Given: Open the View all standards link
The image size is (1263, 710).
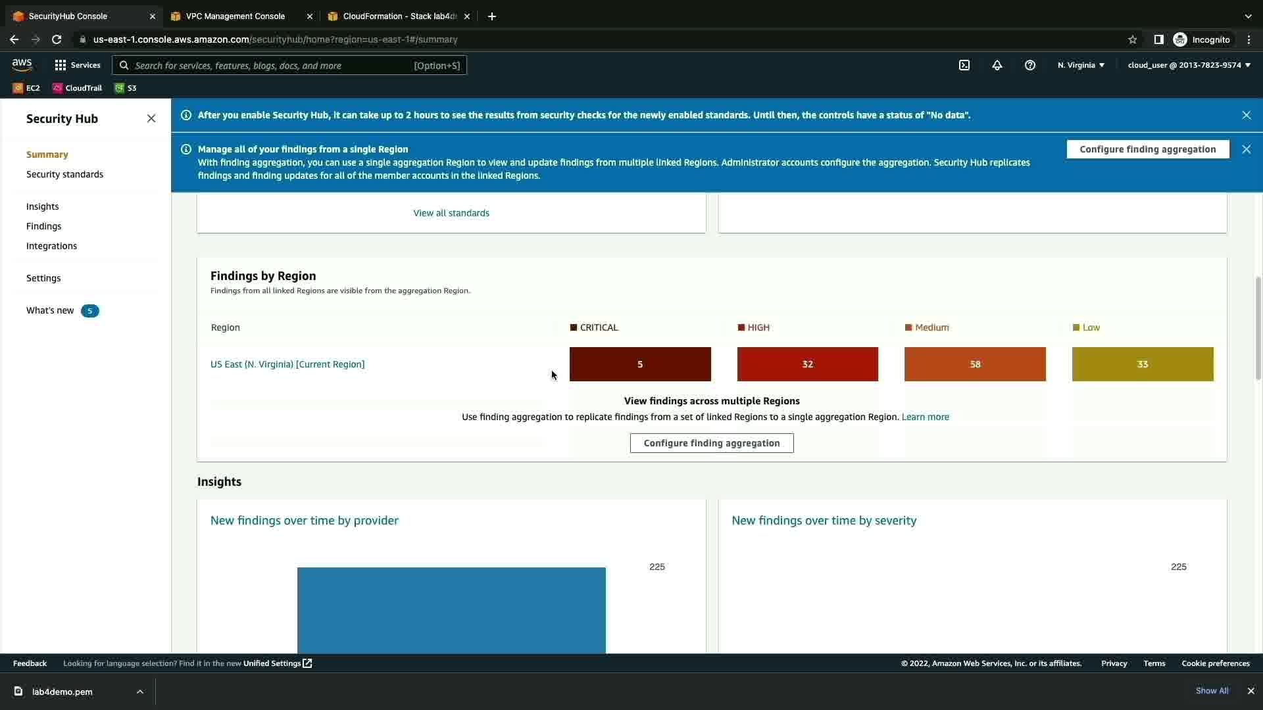Looking at the screenshot, I should [x=451, y=213].
